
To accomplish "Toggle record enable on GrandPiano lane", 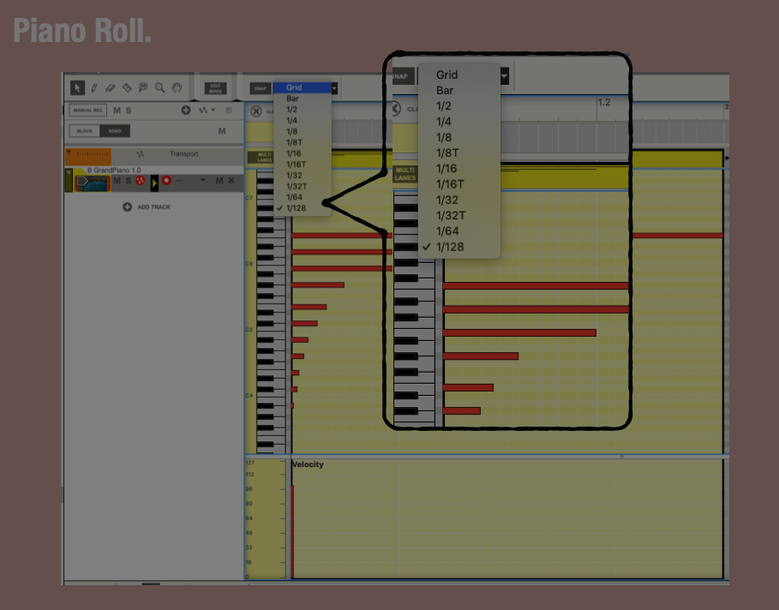I will (166, 181).
